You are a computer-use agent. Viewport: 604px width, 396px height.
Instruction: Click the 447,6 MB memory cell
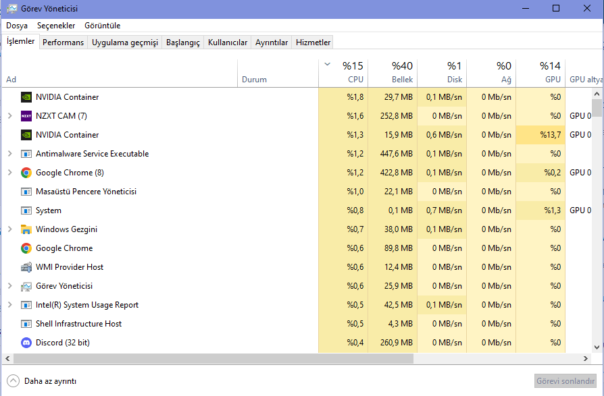point(393,154)
